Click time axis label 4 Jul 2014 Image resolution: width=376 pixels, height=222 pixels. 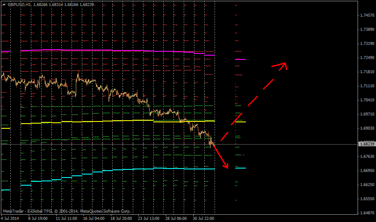[10, 219]
